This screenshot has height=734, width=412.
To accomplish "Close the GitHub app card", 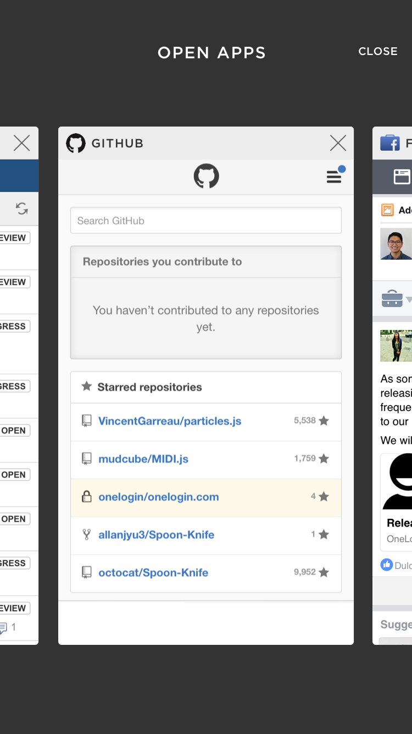I will coord(338,143).
